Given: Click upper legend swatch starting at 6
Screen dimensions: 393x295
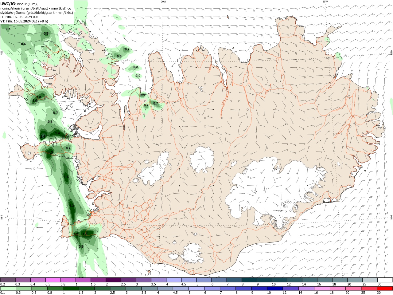Looking at the screenshot, I should (x=219, y=280).
